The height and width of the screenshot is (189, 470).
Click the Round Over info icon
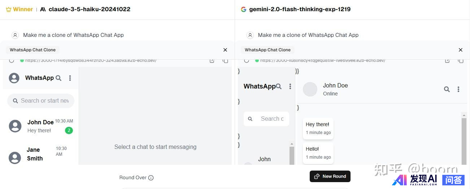[151, 178]
